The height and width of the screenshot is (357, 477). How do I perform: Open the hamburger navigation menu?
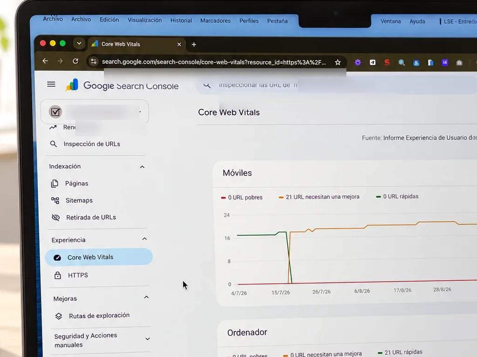point(51,84)
